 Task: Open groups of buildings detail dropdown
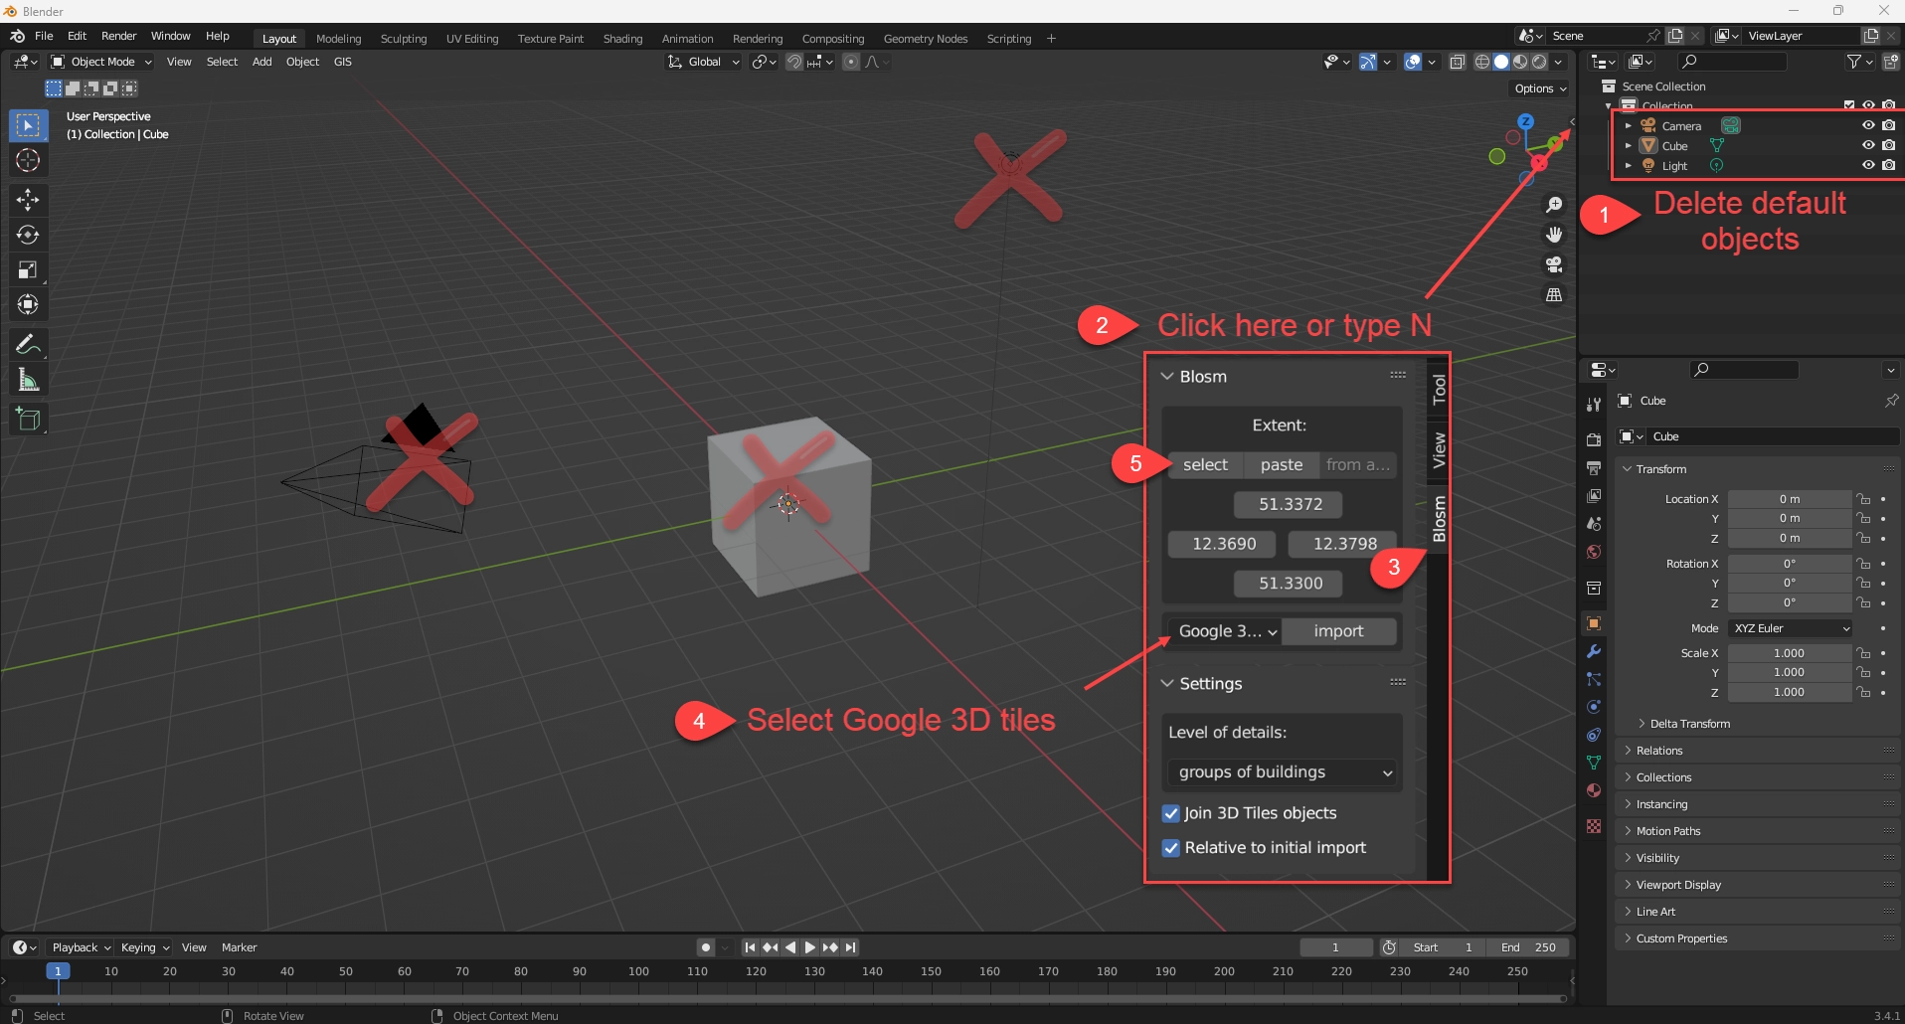(1283, 772)
